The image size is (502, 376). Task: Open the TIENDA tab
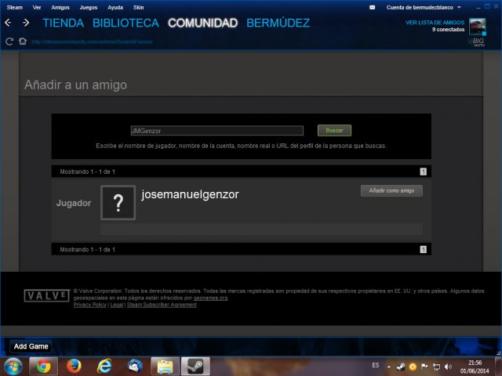[63, 23]
